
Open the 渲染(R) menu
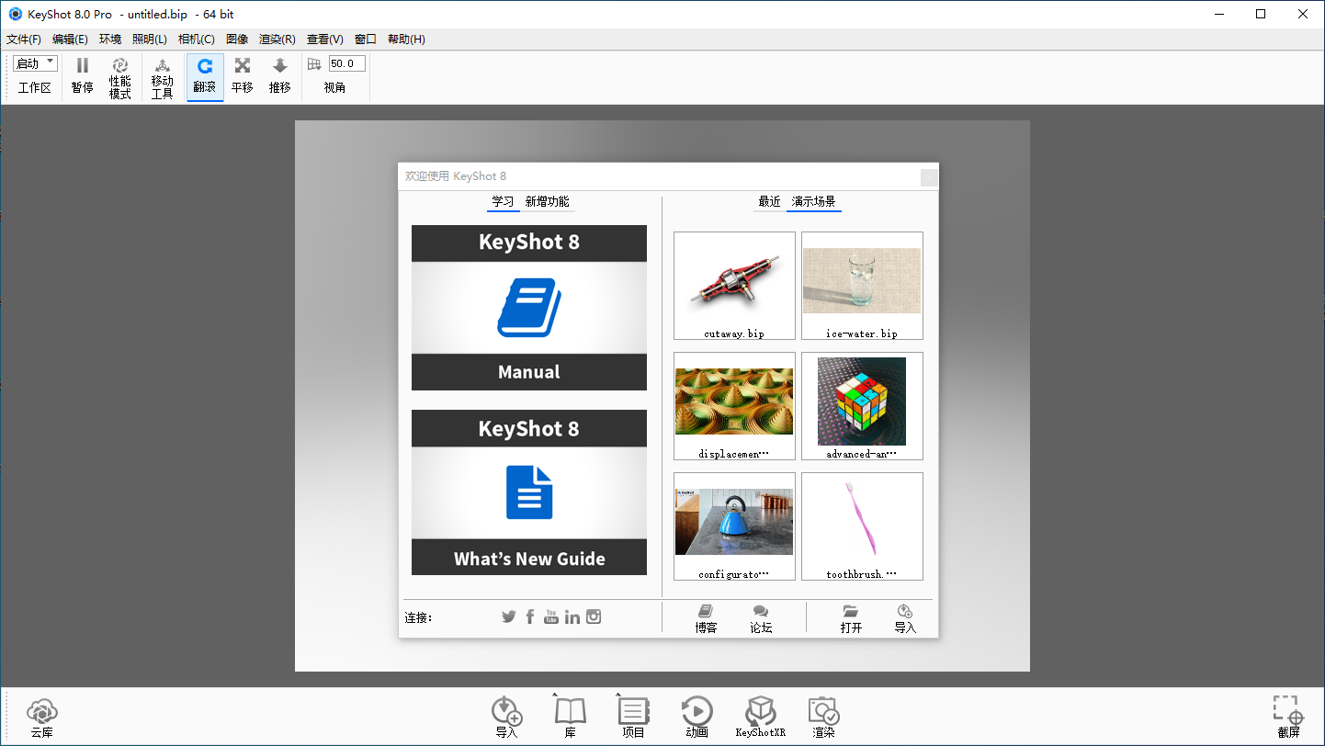pyautogui.click(x=277, y=39)
